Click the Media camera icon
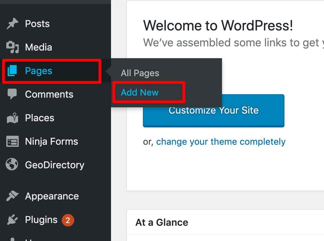This screenshot has height=241, width=324. [12, 47]
